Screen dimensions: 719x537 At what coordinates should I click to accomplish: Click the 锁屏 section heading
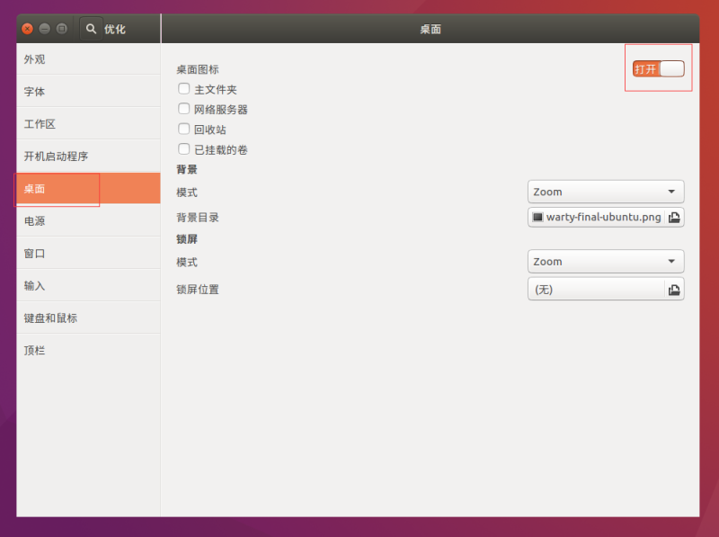[x=187, y=239]
